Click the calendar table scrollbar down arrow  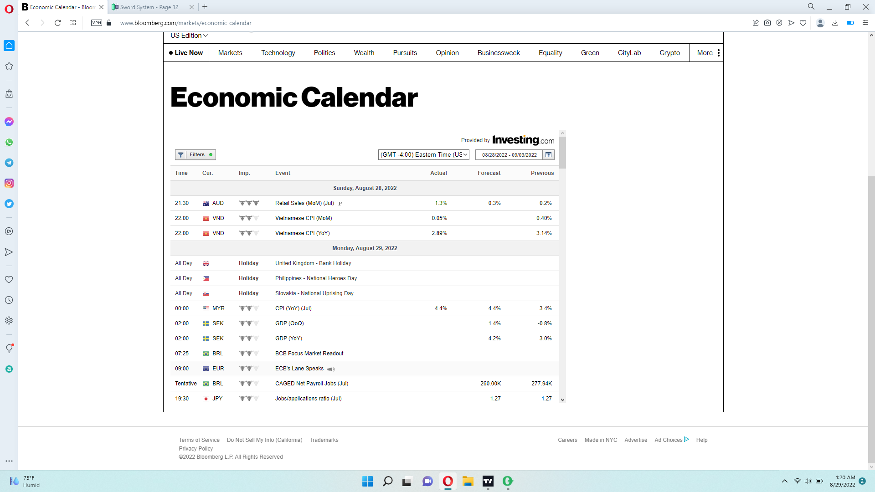click(562, 400)
